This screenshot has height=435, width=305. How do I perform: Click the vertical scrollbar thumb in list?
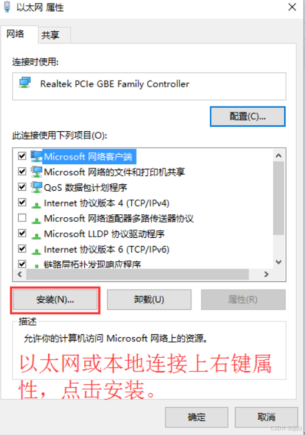tap(279, 198)
